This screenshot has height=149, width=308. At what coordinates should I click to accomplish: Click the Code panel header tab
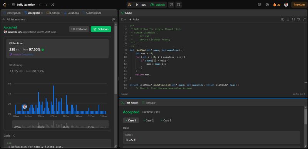(x=127, y=13)
